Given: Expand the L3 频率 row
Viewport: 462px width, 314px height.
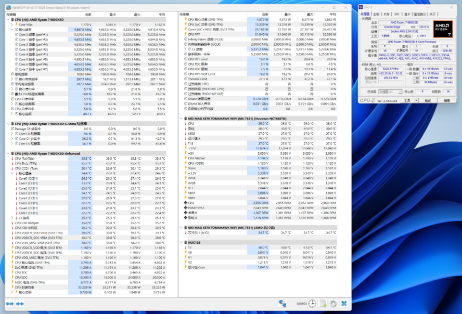Looking at the screenshot, I should click(x=185, y=49).
